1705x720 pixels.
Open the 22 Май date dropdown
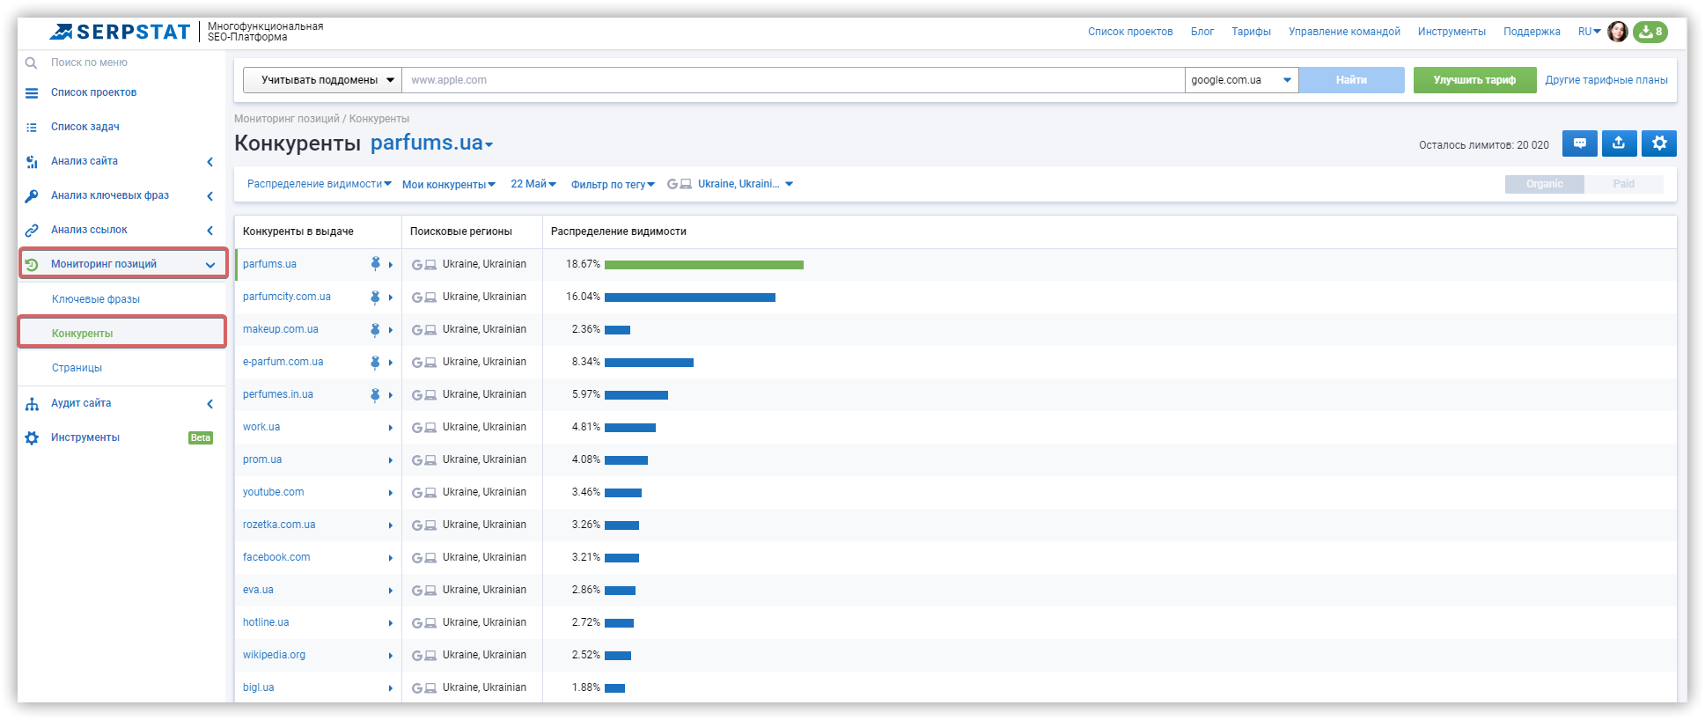pos(533,184)
